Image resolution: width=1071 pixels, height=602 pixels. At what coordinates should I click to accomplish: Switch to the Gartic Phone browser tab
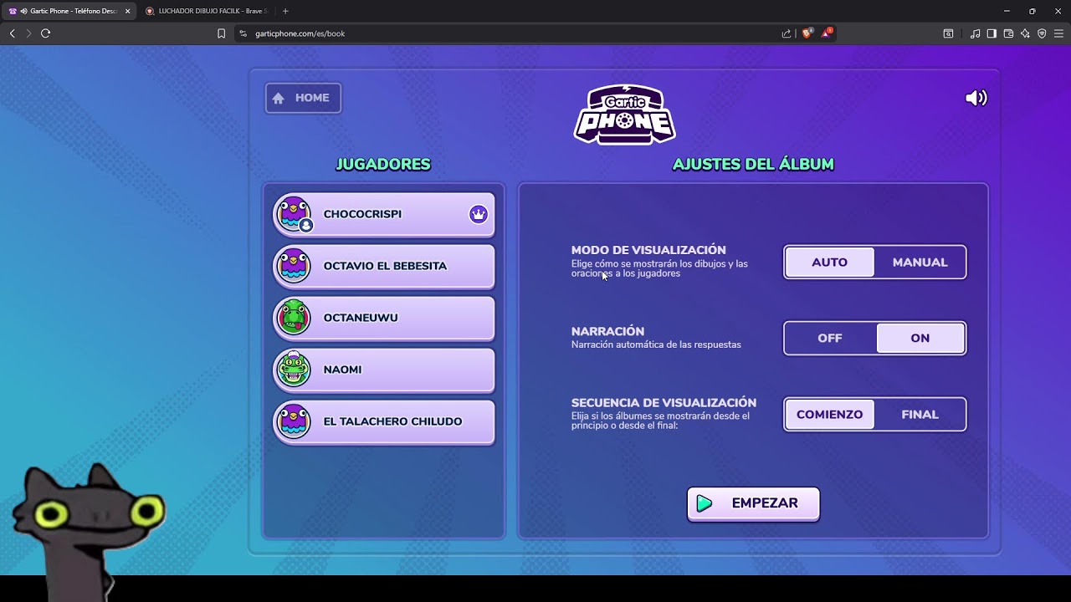coord(69,11)
